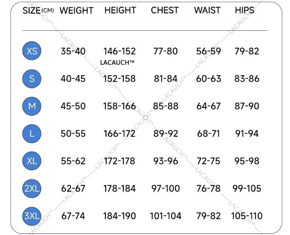Click the 105-110 hips value
The width and height of the screenshot is (290, 235).
pyautogui.click(x=247, y=216)
